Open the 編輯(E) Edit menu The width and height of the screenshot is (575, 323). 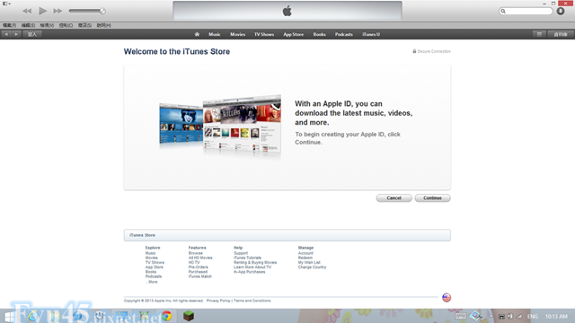pos(28,25)
